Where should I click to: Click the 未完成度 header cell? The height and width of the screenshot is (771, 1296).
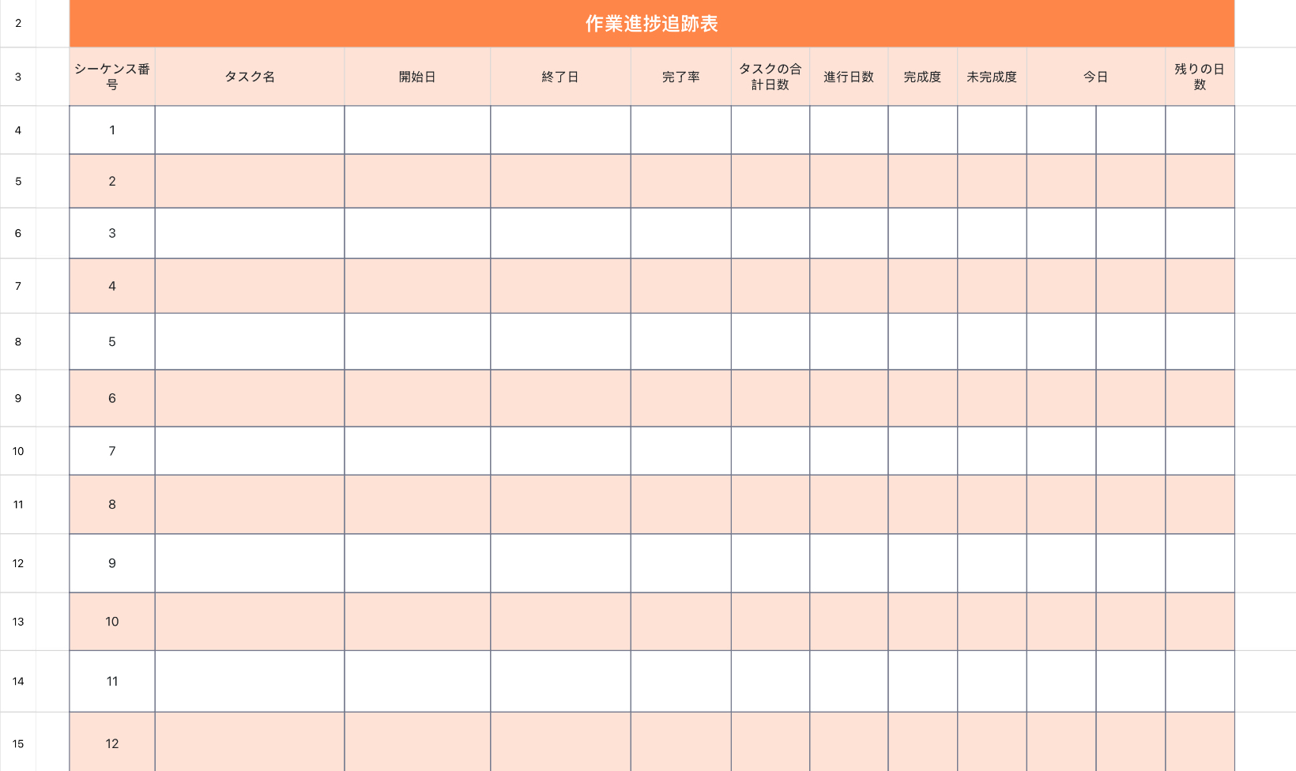point(992,77)
